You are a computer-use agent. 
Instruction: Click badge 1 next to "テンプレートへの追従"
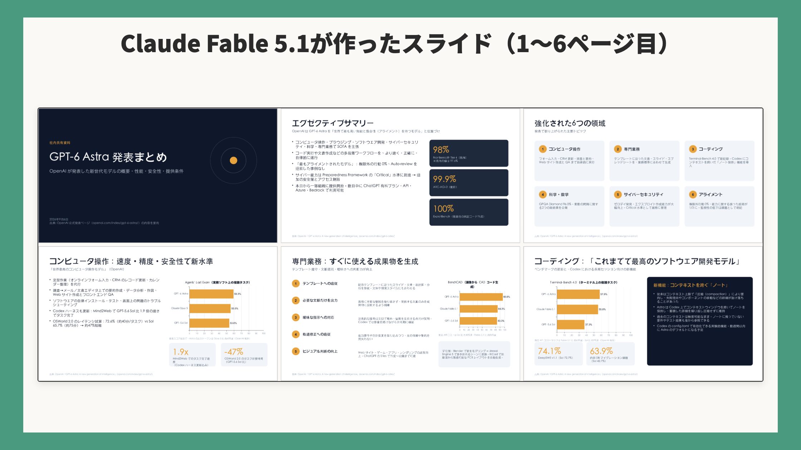296,284
